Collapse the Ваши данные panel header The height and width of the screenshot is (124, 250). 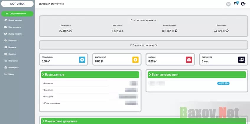coord(90,75)
